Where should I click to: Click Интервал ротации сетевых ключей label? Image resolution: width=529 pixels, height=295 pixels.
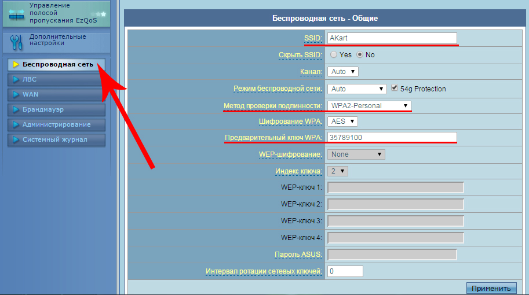264,271
